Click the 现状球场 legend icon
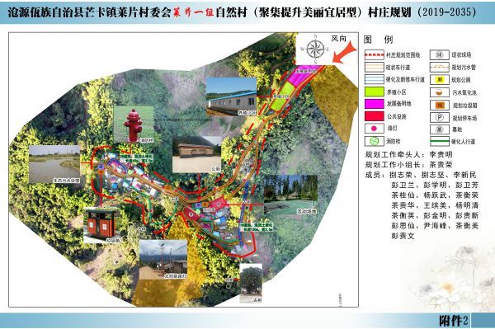This screenshot has height=329, width=495. click(x=440, y=55)
